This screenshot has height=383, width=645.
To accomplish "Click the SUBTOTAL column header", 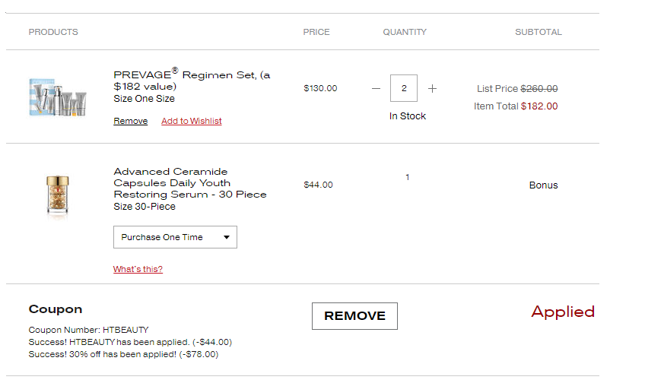I will pyautogui.click(x=539, y=32).
